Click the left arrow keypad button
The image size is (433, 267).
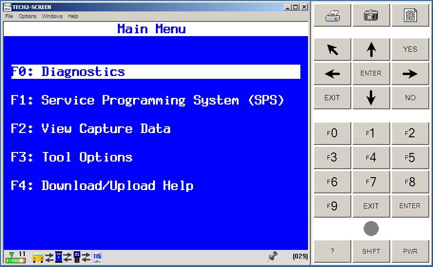[x=332, y=74]
